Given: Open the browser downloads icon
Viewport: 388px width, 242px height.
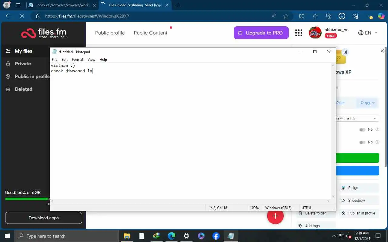Looking at the screenshot, I should pyautogui.click(x=342, y=16).
